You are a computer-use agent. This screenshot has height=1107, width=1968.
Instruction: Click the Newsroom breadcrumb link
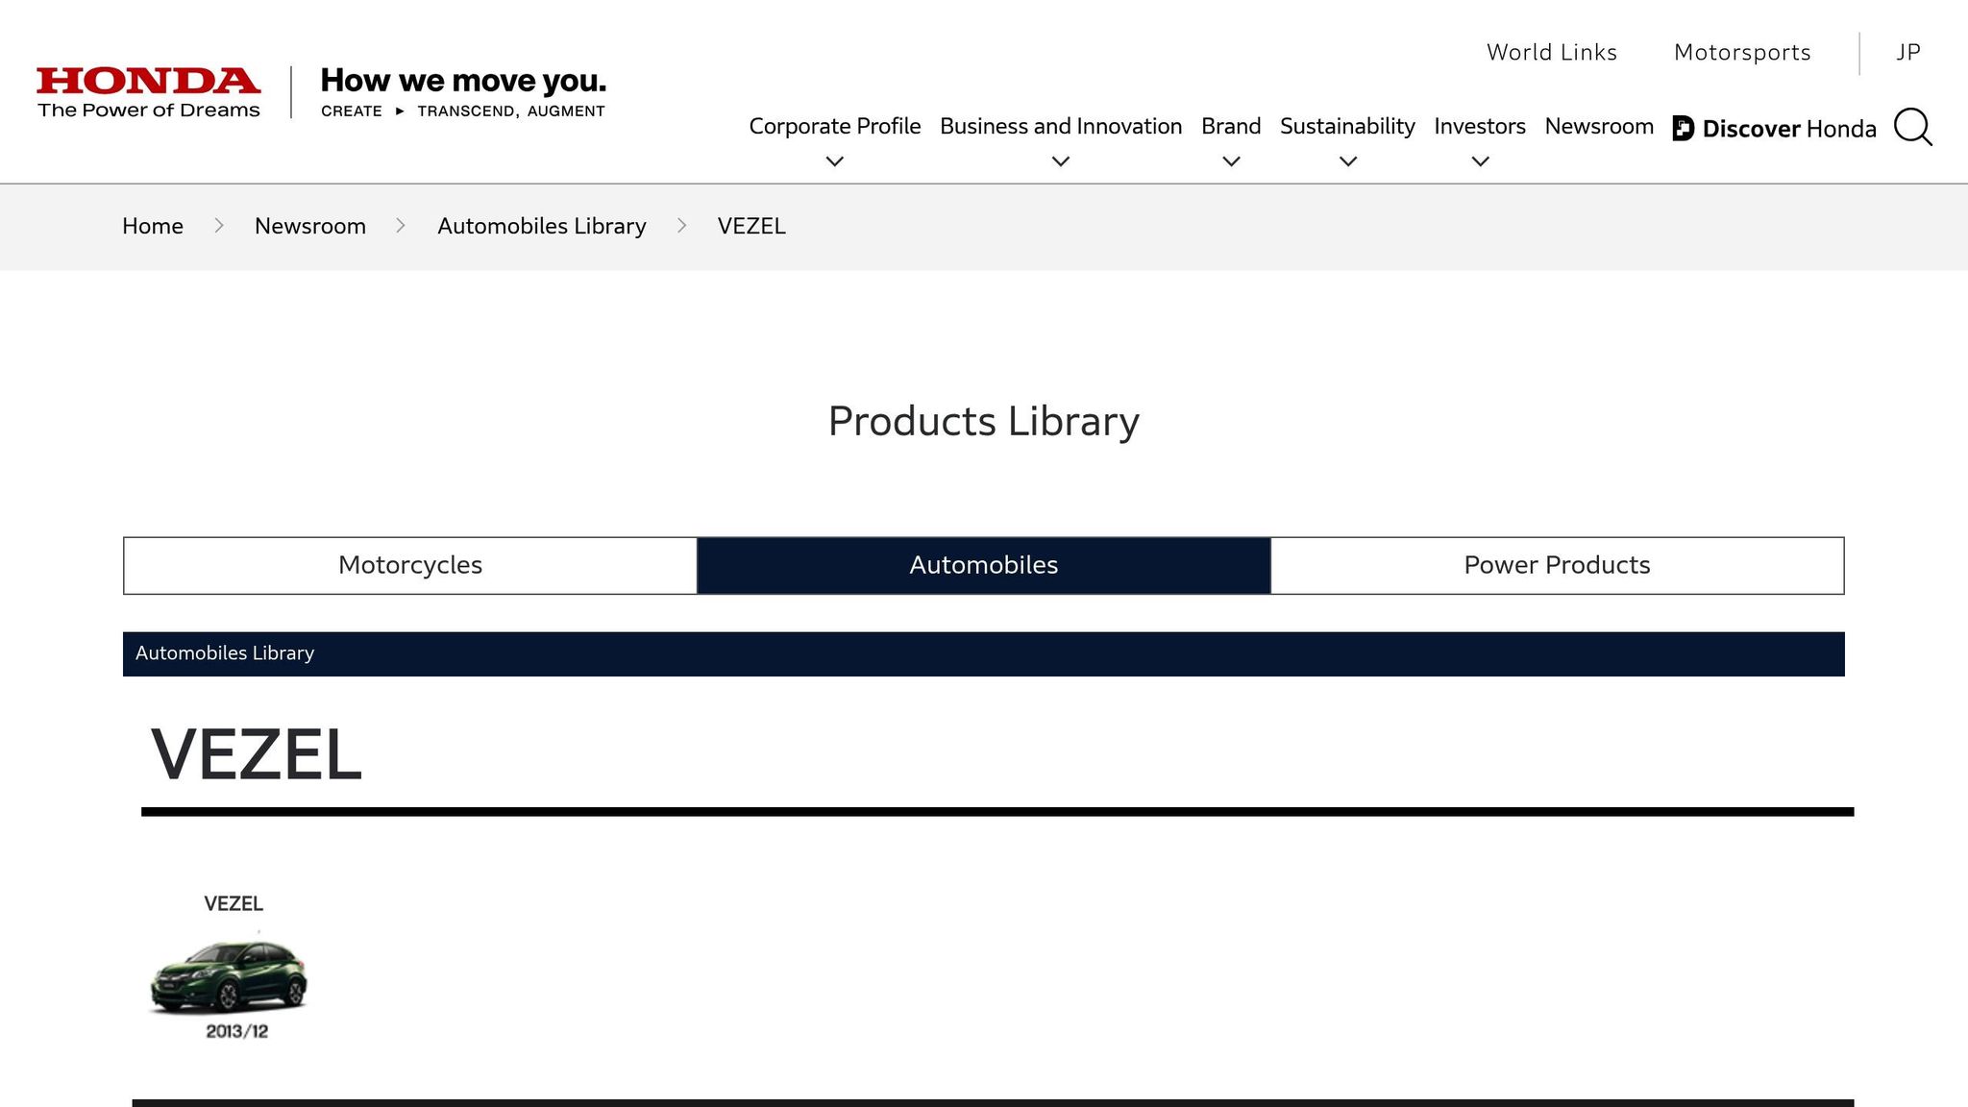coord(309,226)
